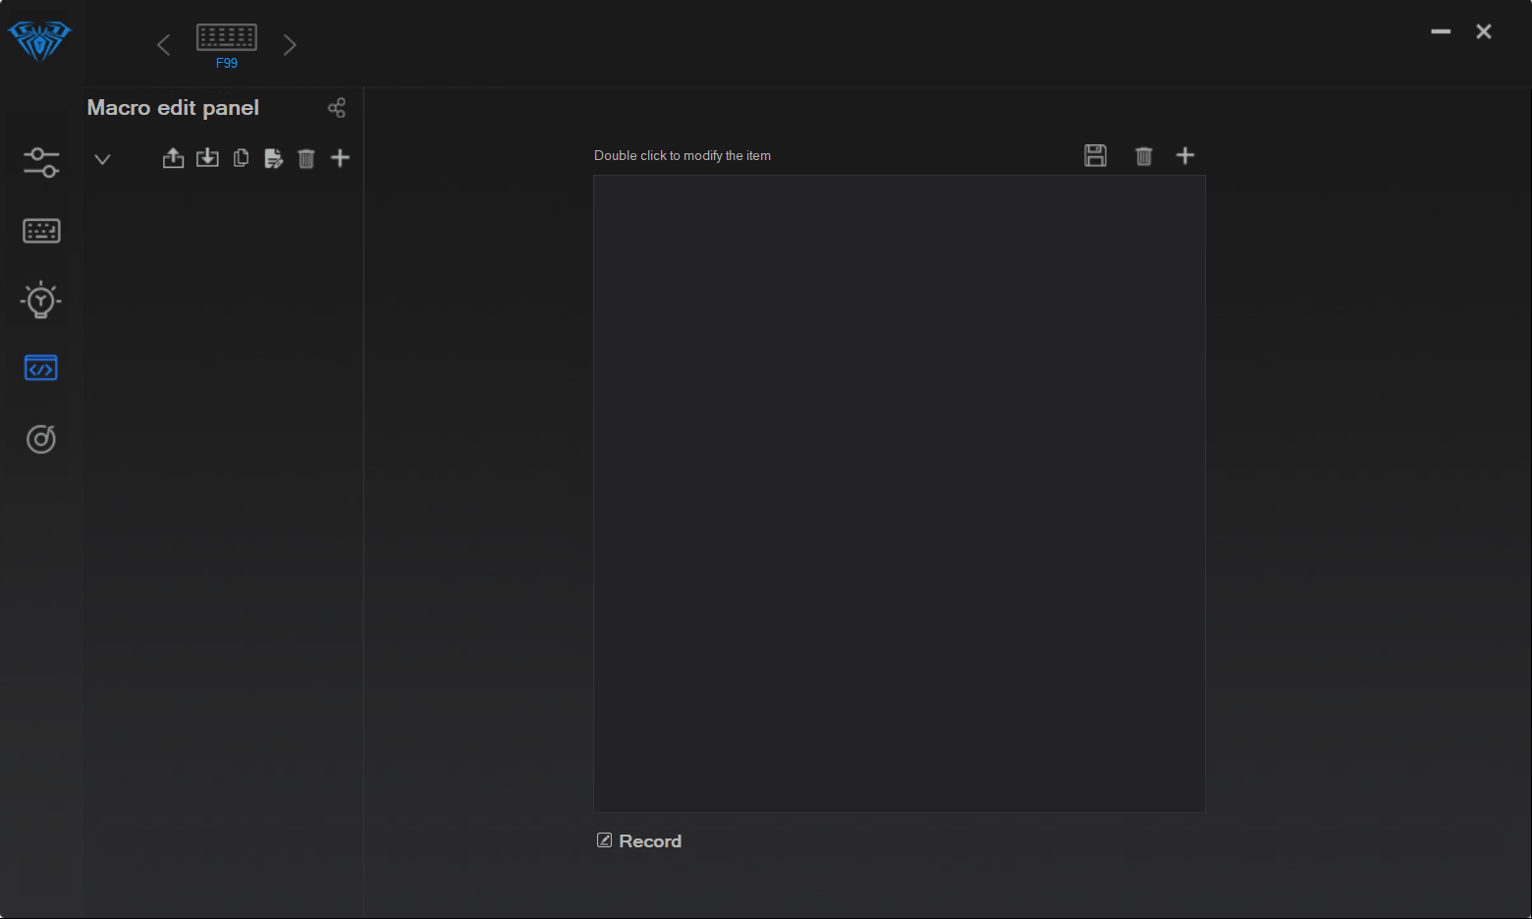The width and height of the screenshot is (1532, 919).
Task: Click 'Double click to modify the item' text
Action: pyautogui.click(x=683, y=156)
